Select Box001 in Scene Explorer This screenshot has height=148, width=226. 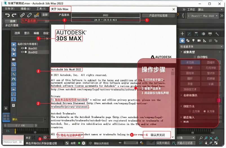33,48
